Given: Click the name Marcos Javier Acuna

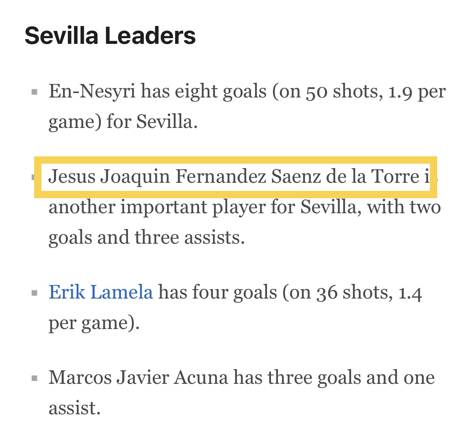Looking at the screenshot, I should pyautogui.click(x=138, y=377).
